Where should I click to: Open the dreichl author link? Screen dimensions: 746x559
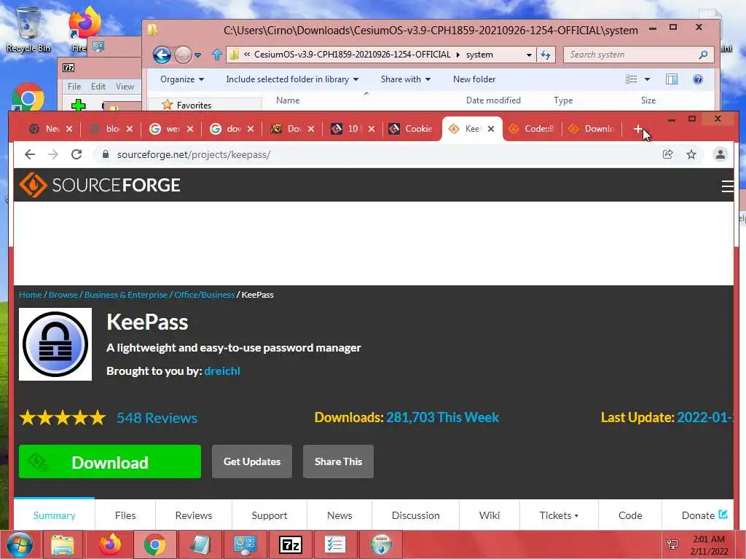(x=222, y=370)
